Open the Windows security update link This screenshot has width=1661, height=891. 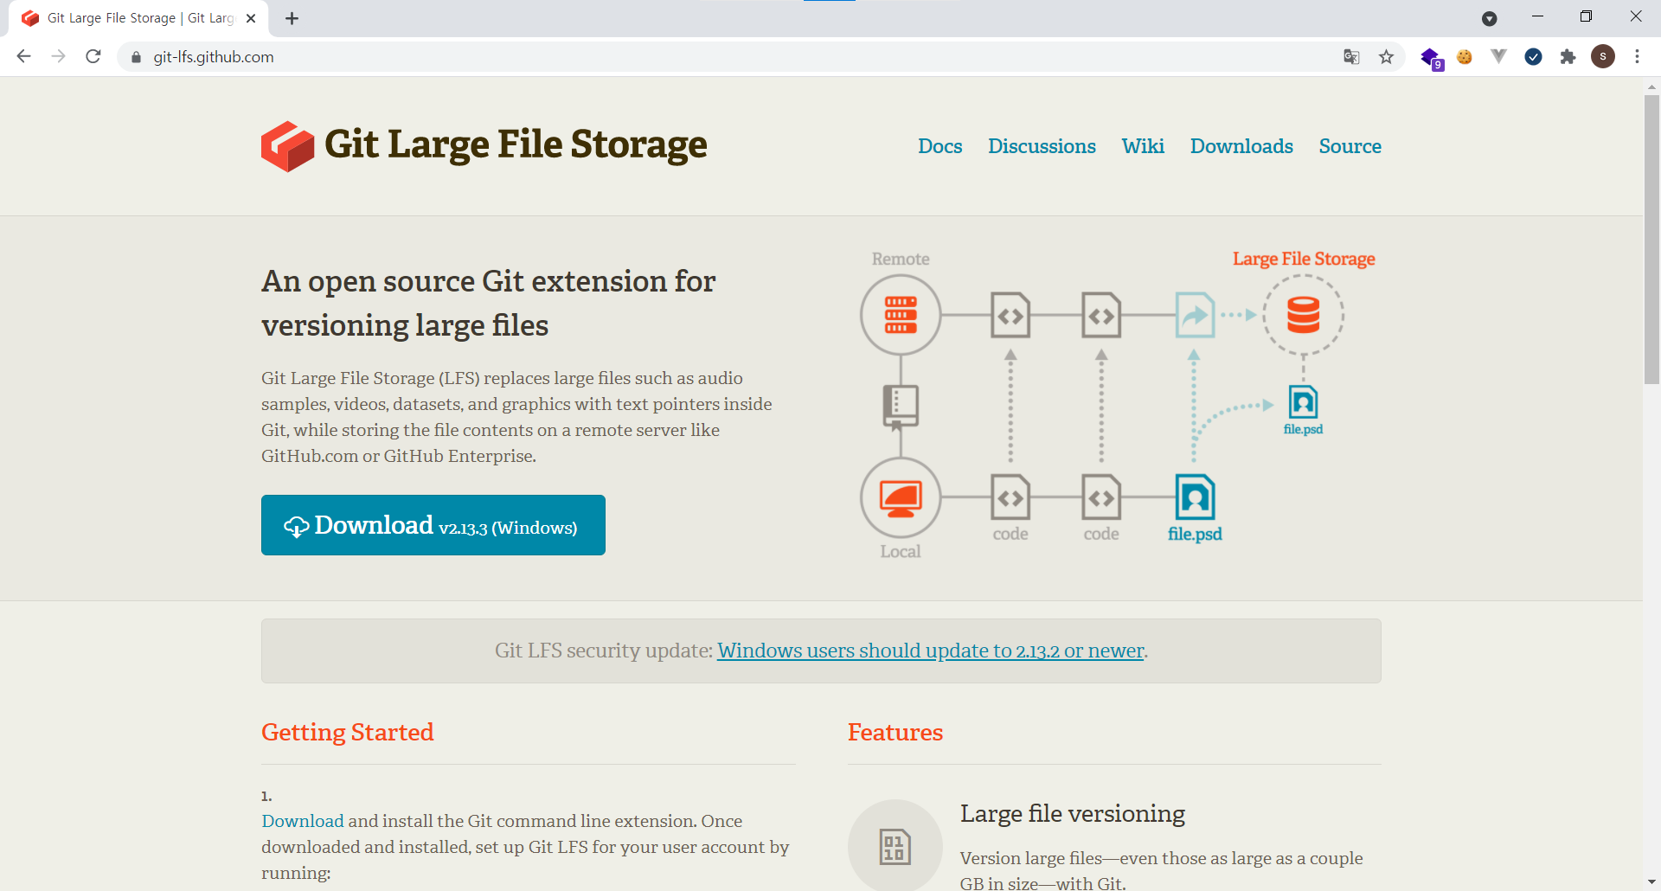929,651
